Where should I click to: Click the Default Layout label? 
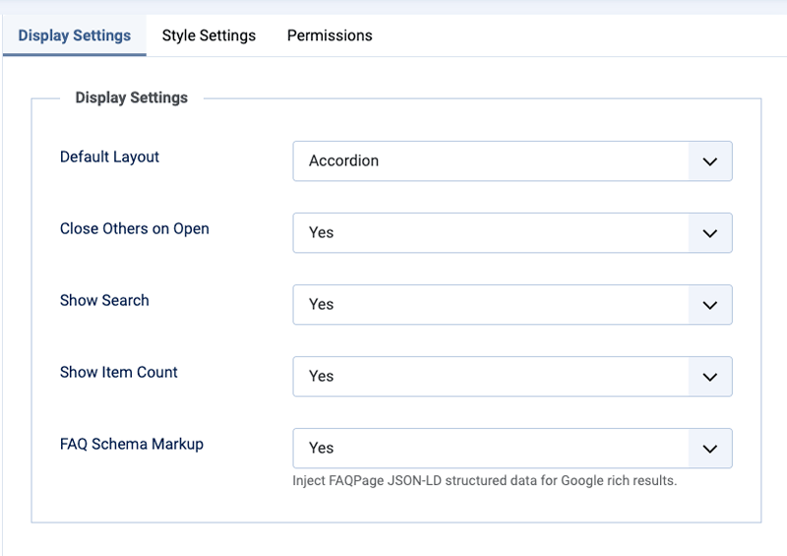coord(109,156)
